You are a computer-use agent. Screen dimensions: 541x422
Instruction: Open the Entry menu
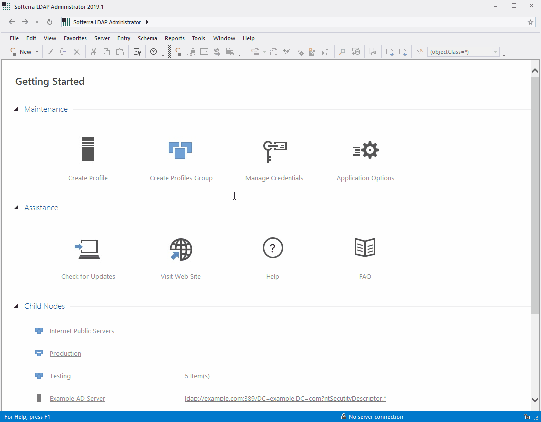(124, 38)
